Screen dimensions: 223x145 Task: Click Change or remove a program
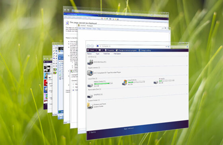[x=126, y=50]
